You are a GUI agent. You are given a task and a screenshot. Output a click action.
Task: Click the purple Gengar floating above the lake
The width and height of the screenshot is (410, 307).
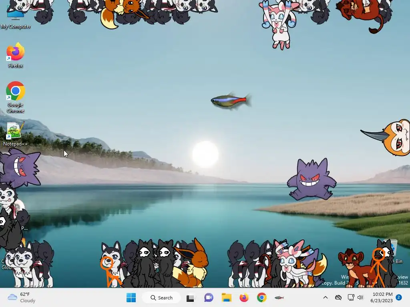312,179
